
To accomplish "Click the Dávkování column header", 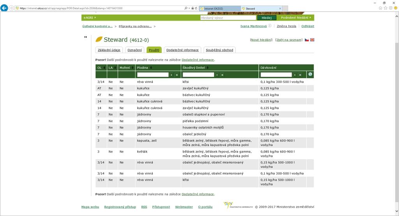I will (268, 68).
